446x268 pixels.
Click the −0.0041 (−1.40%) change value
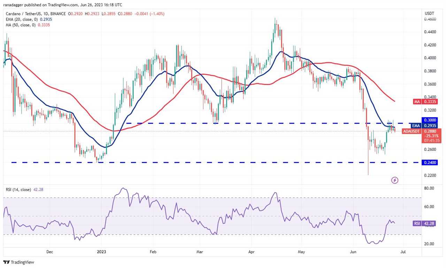pos(149,14)
